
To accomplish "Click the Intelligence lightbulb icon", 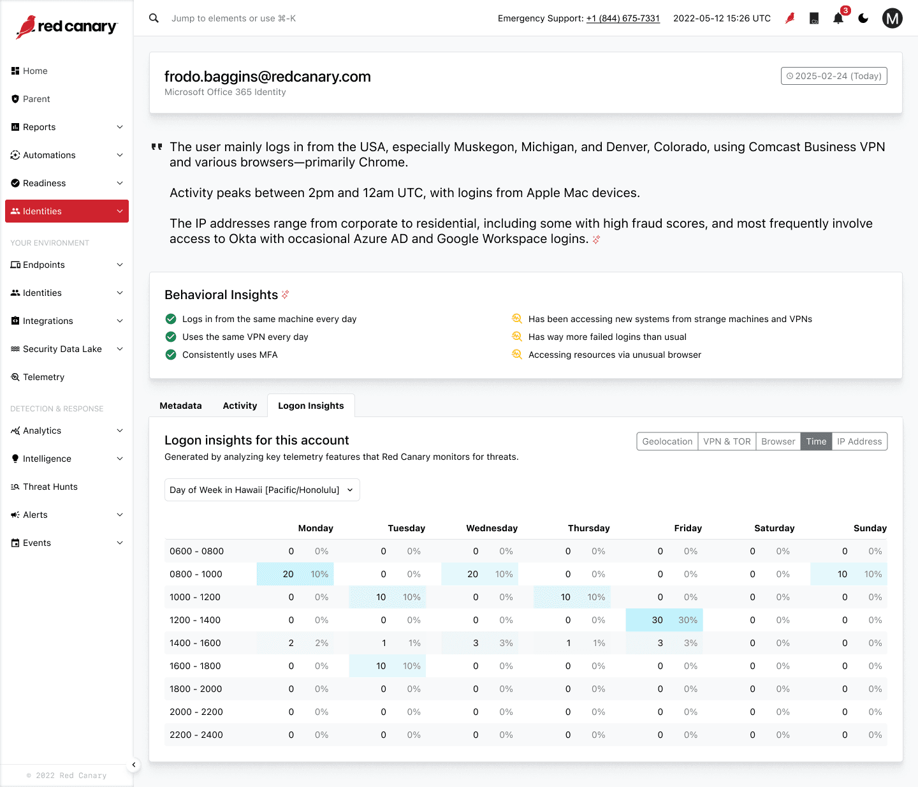I will click(x=15, y=459).
